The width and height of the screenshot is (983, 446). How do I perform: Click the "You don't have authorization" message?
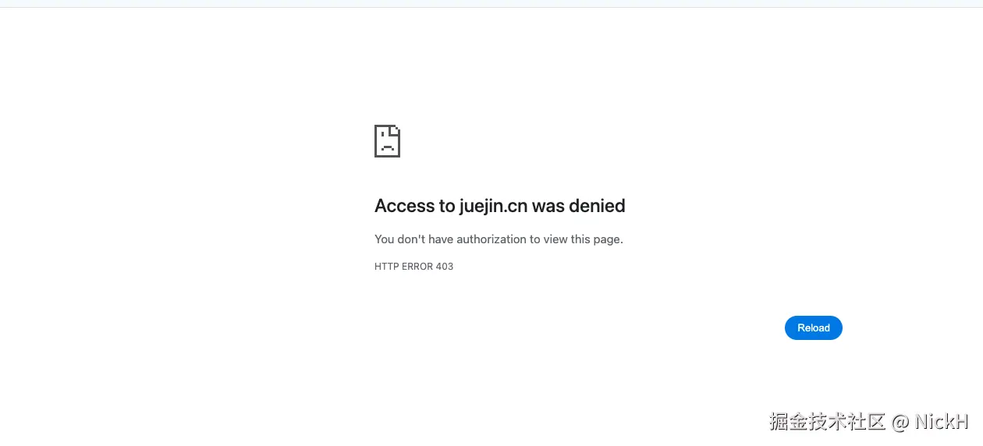tap(499, 239)
